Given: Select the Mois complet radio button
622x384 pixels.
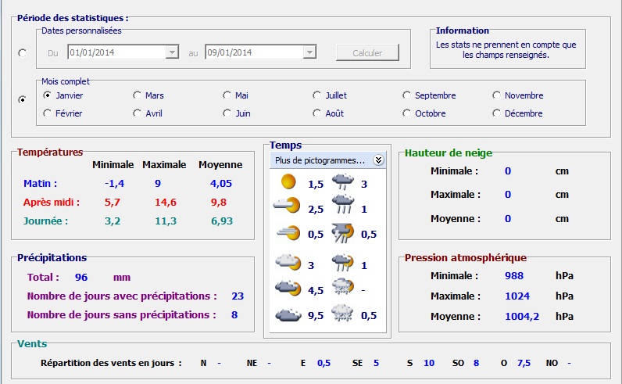Looking at the screenshot, I should [x=23, y=99].
